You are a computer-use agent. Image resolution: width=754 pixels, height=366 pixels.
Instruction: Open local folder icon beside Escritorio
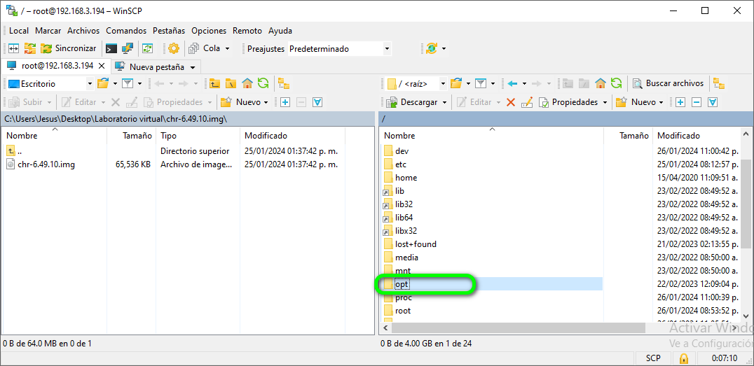[102, 83]
